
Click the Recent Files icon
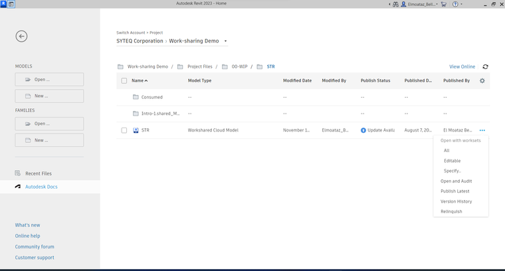(x=18, y=173)
